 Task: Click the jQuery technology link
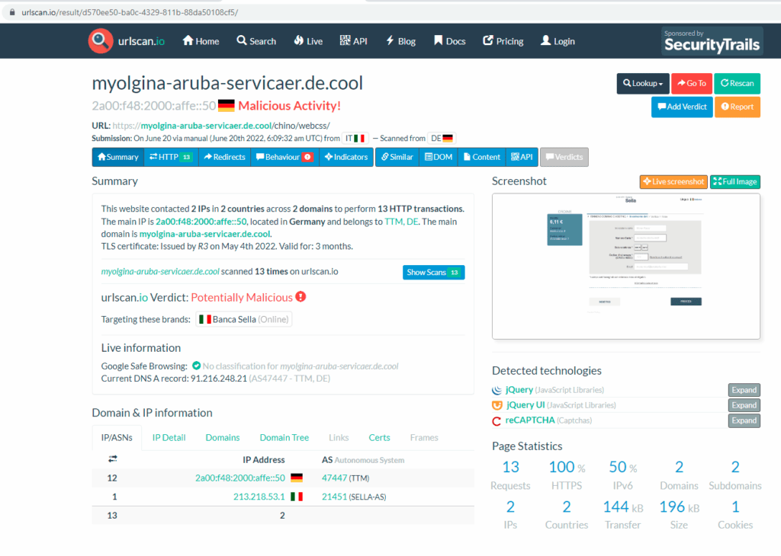(519, 390)
